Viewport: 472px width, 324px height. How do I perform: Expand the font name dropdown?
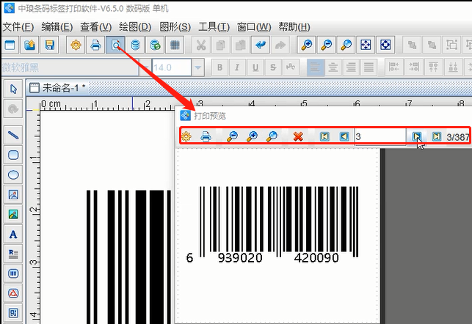(145, 67)
